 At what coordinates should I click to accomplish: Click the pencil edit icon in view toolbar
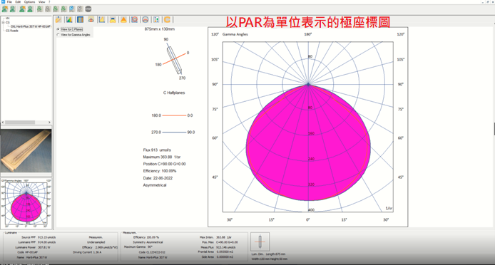pos(58,19)
